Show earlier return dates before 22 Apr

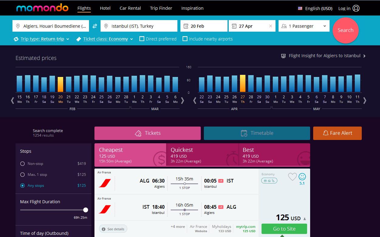point(195,100)
